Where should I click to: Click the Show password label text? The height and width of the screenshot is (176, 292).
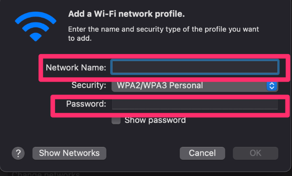(x=155, y=120)
